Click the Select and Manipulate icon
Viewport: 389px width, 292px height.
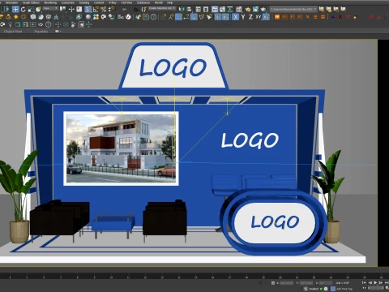71,10
